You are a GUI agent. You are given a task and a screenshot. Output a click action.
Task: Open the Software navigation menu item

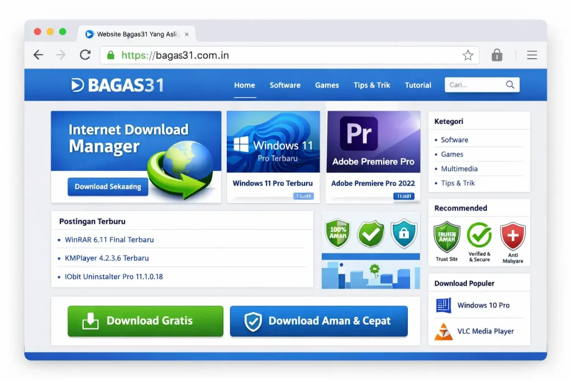[285, 85]
